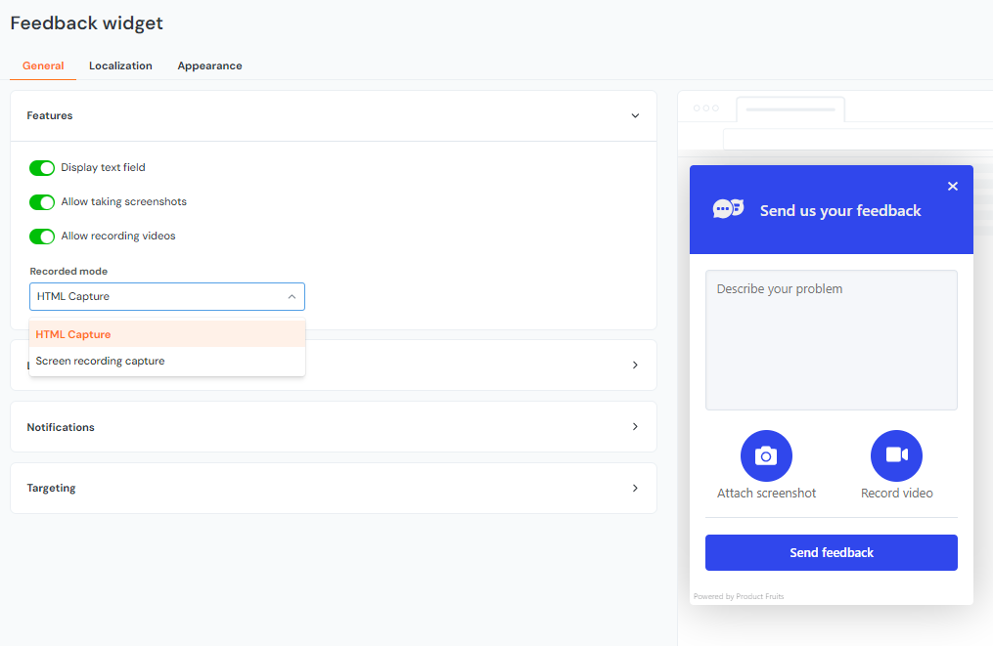This screenshot has height=646, width=993.
Task: Close the feedback preview using the X icon
Action: (x=952, y=186)
